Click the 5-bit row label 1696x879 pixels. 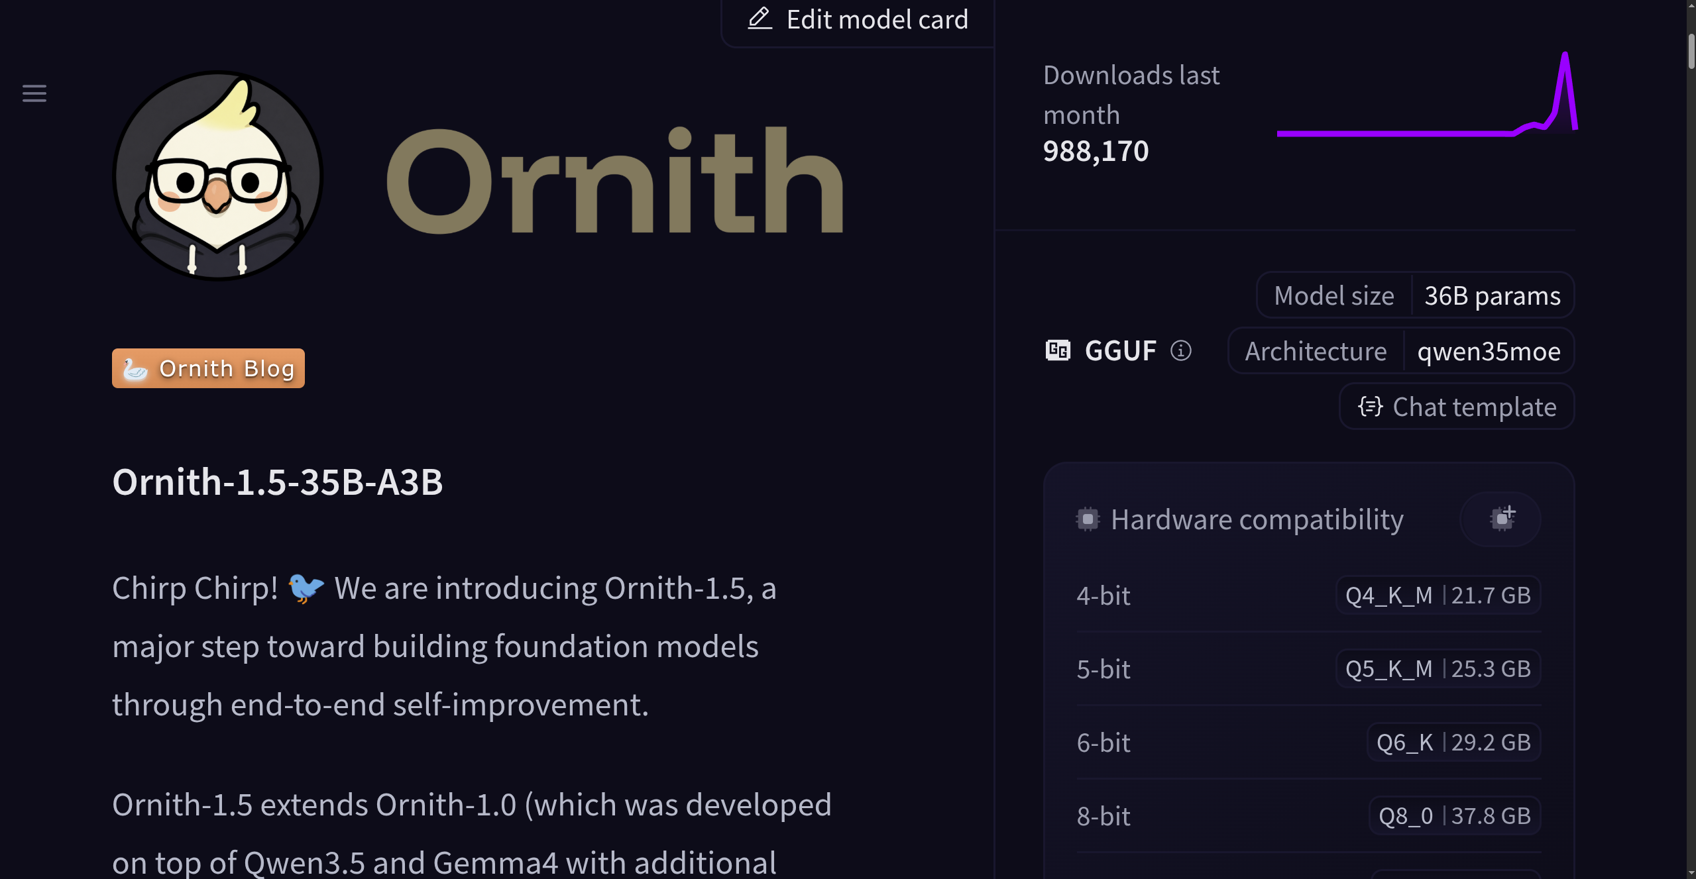1103,669
